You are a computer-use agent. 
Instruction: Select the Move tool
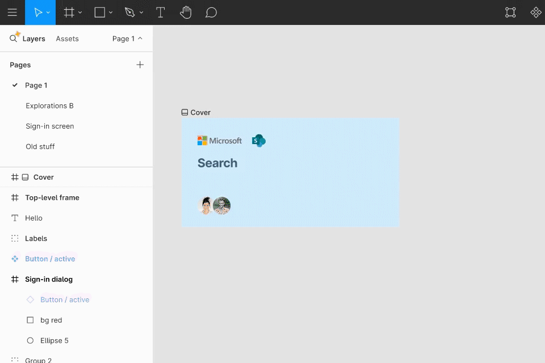pyautogui.click(x=38, y=12)
